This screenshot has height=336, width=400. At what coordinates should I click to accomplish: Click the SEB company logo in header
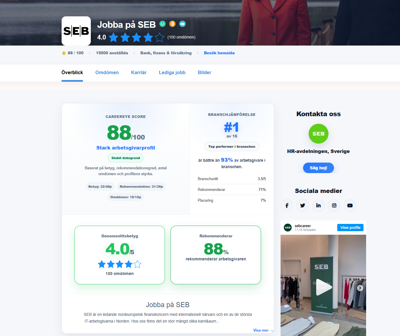click(x=76, y=31)
